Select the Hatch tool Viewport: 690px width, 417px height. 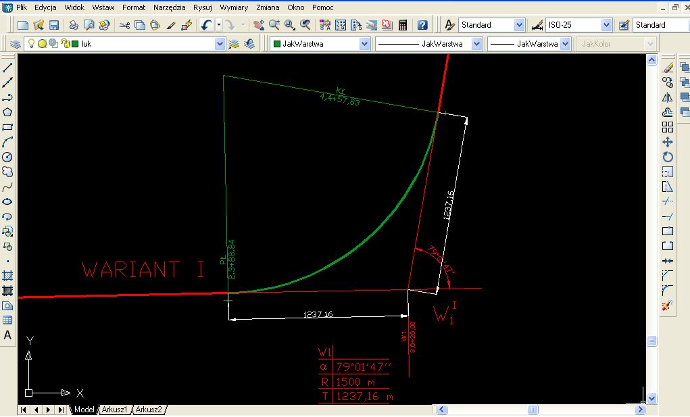click(x=7, y=276)
